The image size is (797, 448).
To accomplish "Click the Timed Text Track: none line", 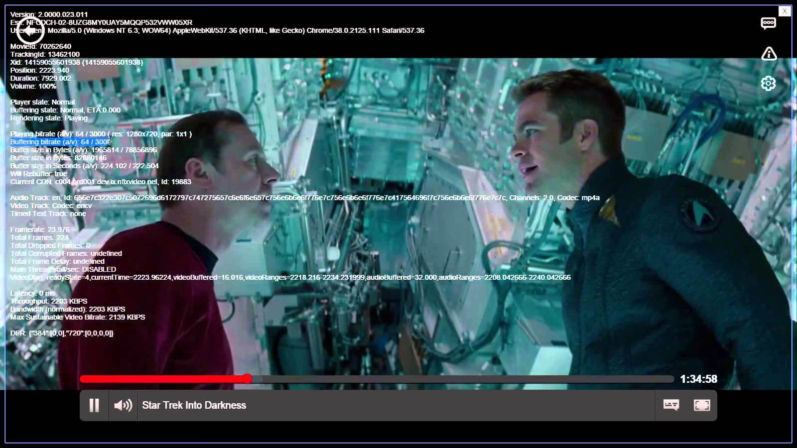I will [48, 214].
